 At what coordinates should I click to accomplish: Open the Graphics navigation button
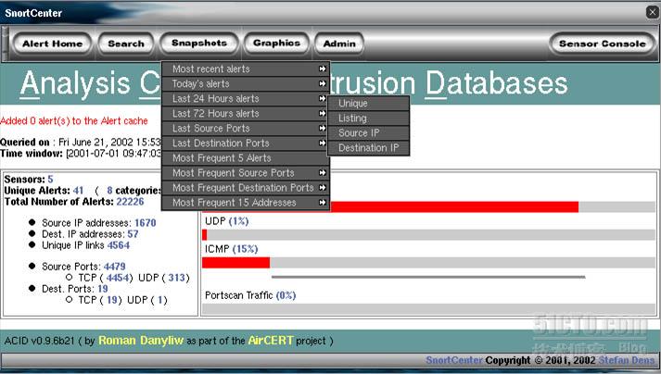pos(276,43)
